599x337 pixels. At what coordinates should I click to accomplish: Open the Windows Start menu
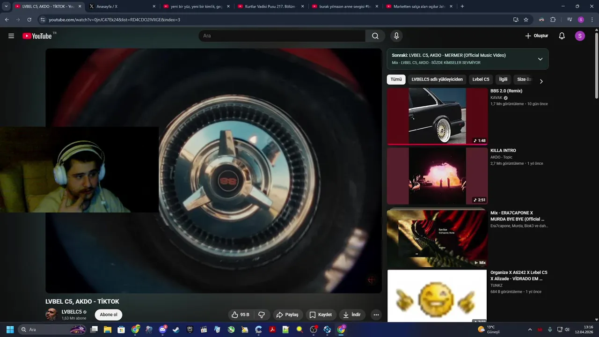[x=10, y=330]
